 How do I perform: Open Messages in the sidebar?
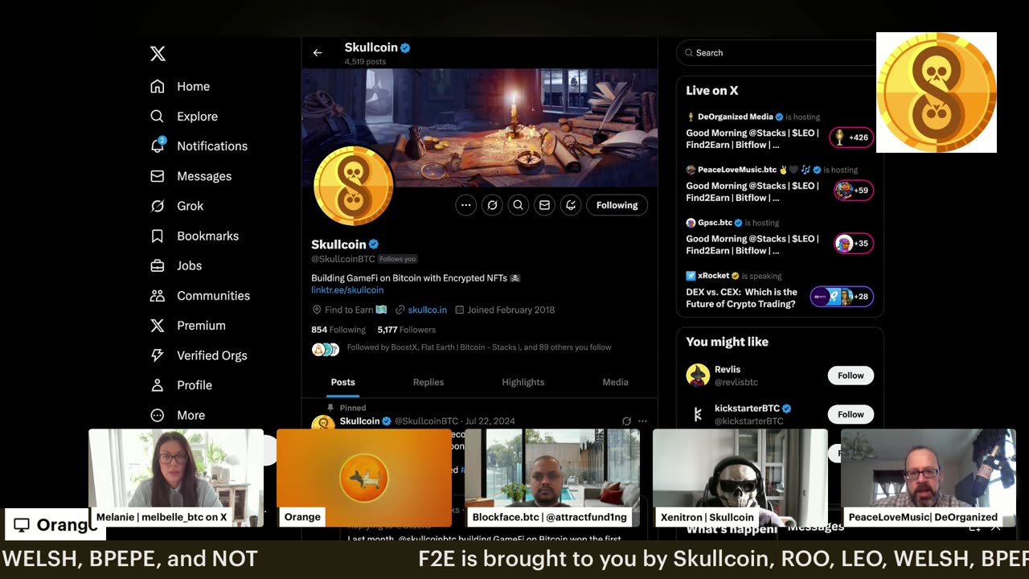tap(204, 176)
